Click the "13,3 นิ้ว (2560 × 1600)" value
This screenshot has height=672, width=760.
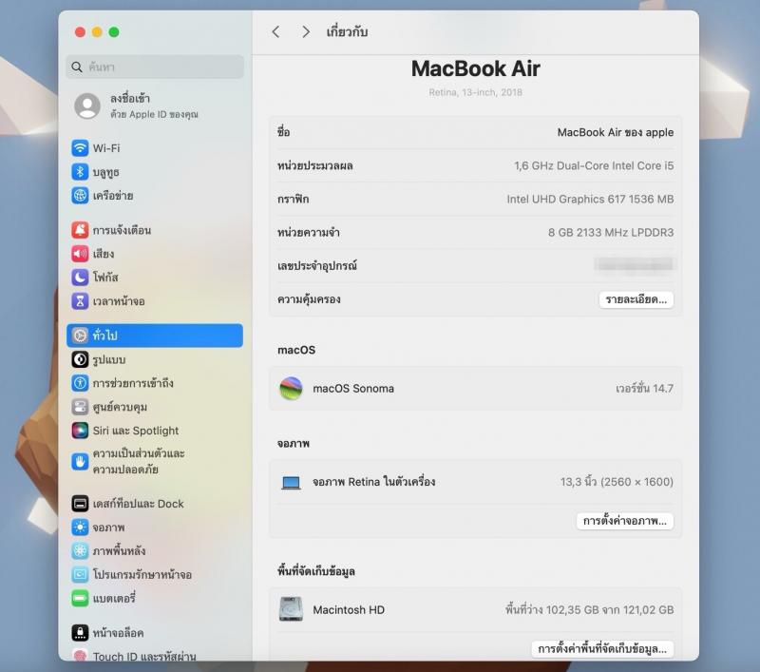[617, 482]
